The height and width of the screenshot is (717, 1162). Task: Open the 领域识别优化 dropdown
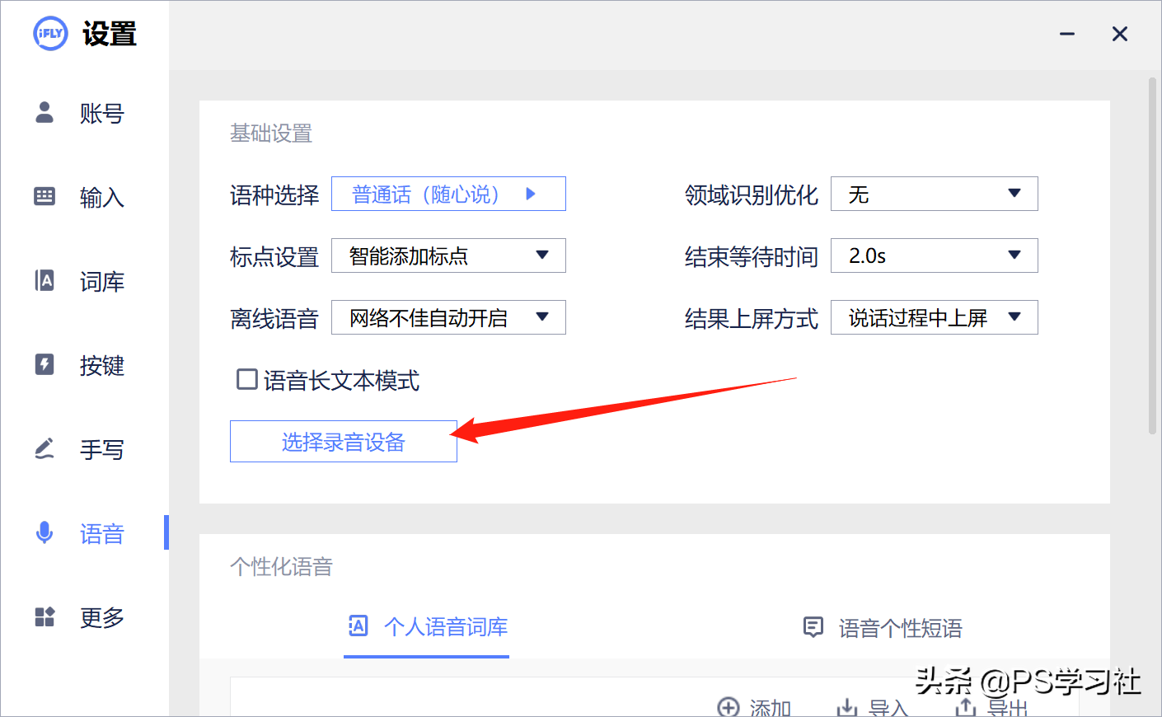934,194
